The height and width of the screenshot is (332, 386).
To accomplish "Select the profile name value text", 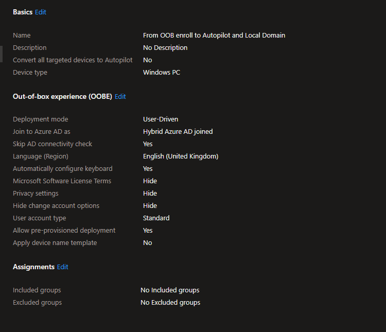I will (x=214, y=36).
